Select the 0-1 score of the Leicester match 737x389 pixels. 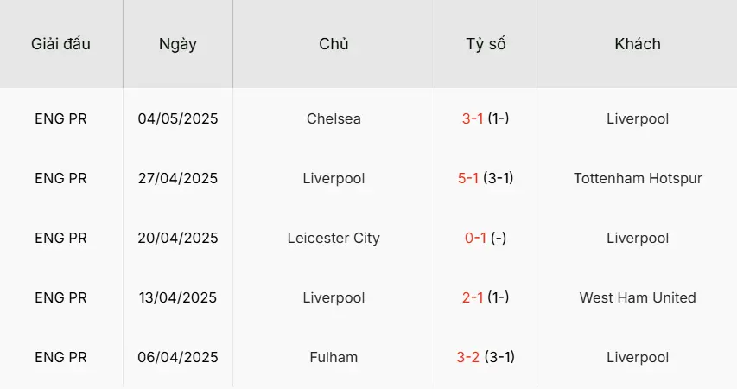pyautogui.click(x=476, y=238)
